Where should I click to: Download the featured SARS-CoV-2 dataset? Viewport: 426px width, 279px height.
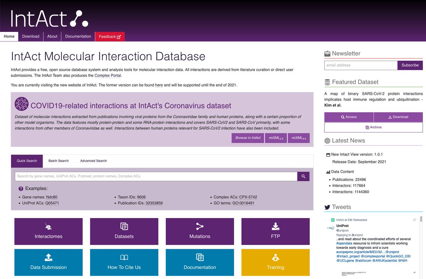(x=398, y=117)
